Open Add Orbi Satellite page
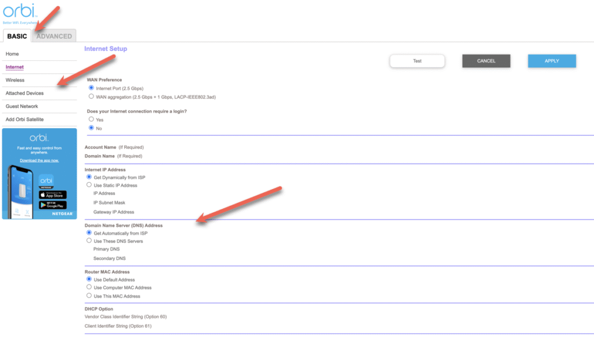 [24, 120]
